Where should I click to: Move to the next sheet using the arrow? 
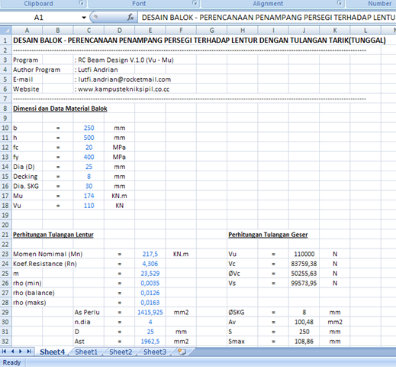[x=21, y=352]
